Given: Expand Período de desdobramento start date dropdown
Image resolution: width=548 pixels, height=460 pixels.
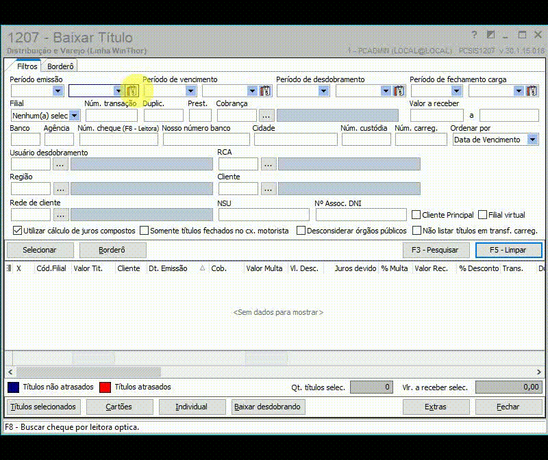Looking at the screenshot, I should point(323,91).
